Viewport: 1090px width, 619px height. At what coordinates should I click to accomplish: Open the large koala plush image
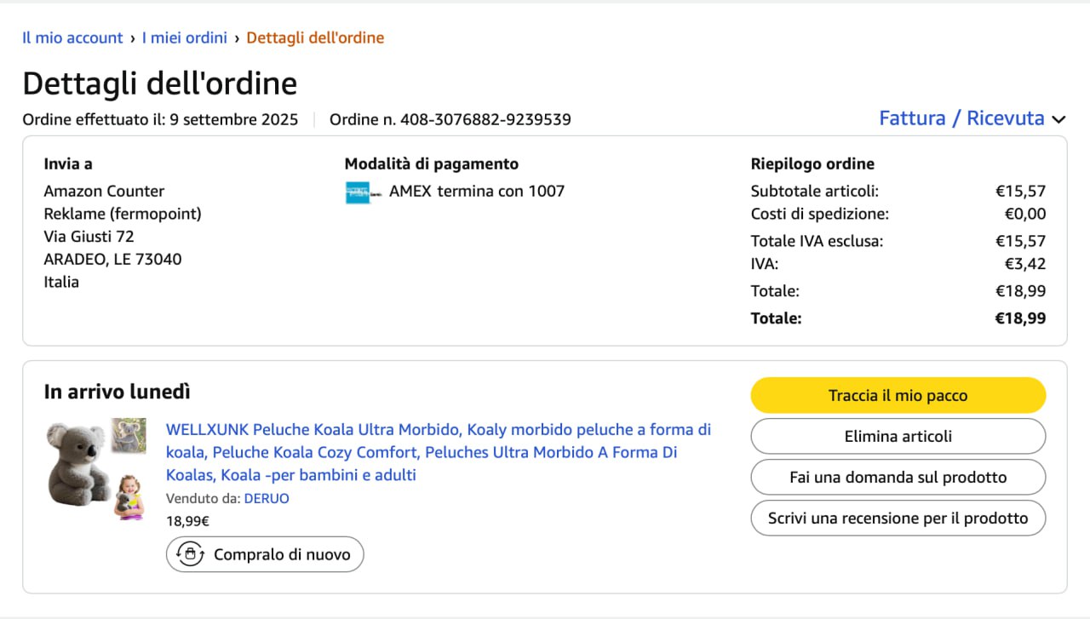(76, 465)
